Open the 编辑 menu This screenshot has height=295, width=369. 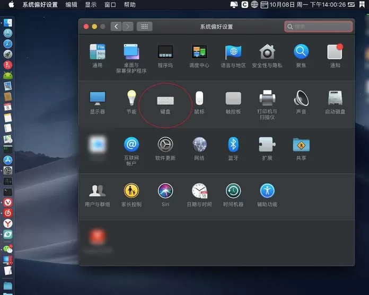71,5
